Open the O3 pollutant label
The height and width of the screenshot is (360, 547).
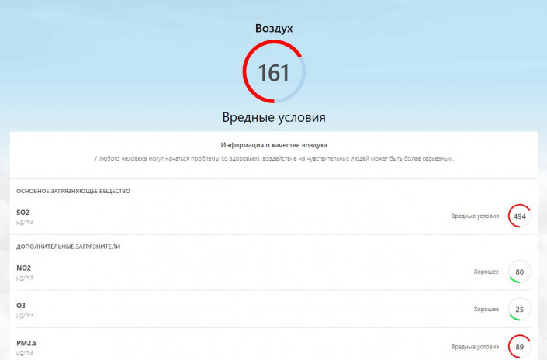[21, 305]
